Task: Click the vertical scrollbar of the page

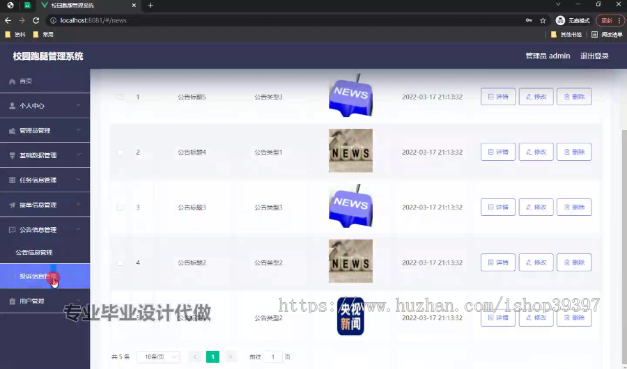Action: [x=624, y=248]
